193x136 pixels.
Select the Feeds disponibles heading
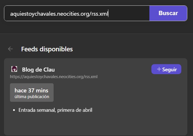pyautogui.click(x=47, y=49)
